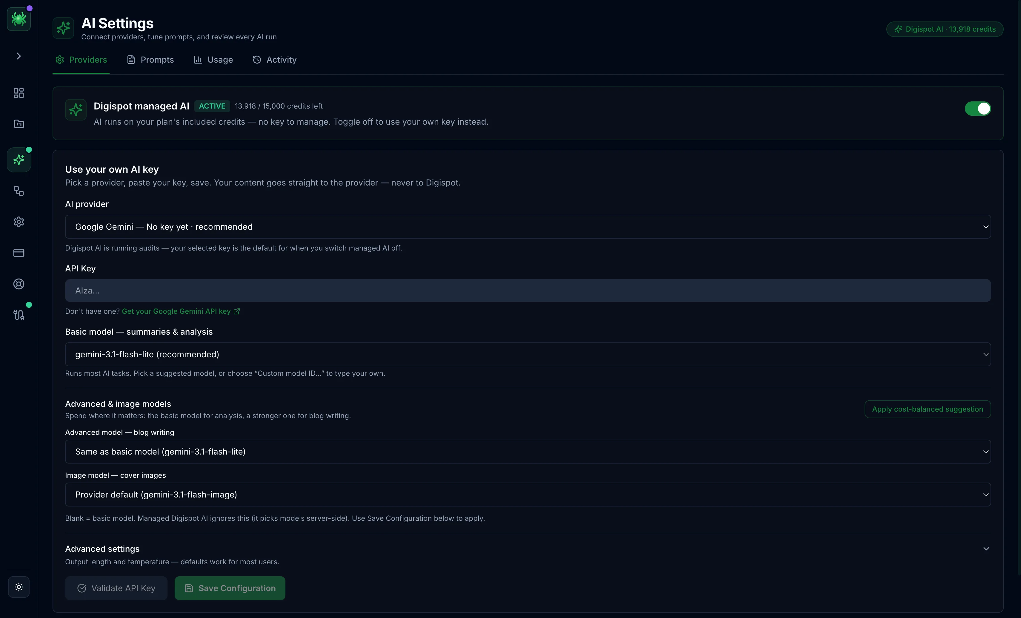Screen dimensions: 1021x618
Task: Switch to the Prompts tab
Action: tap(150, 60)
